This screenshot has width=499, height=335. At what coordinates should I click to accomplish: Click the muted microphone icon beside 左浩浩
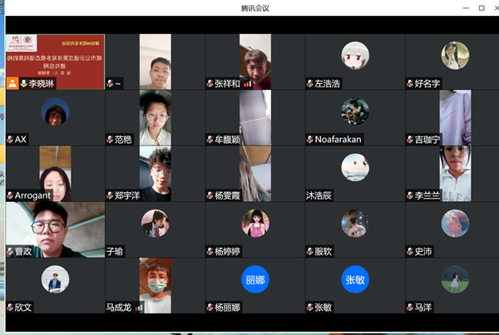309,84
